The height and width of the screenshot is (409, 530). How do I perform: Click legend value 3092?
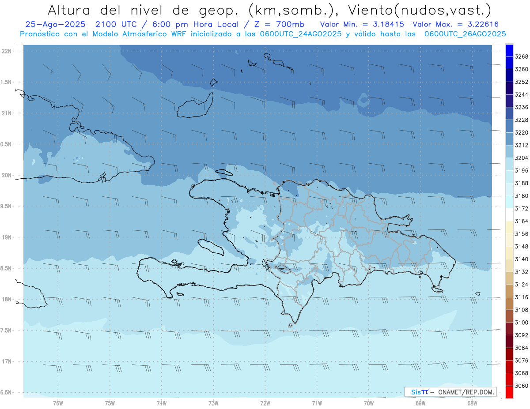click(522, 335)
